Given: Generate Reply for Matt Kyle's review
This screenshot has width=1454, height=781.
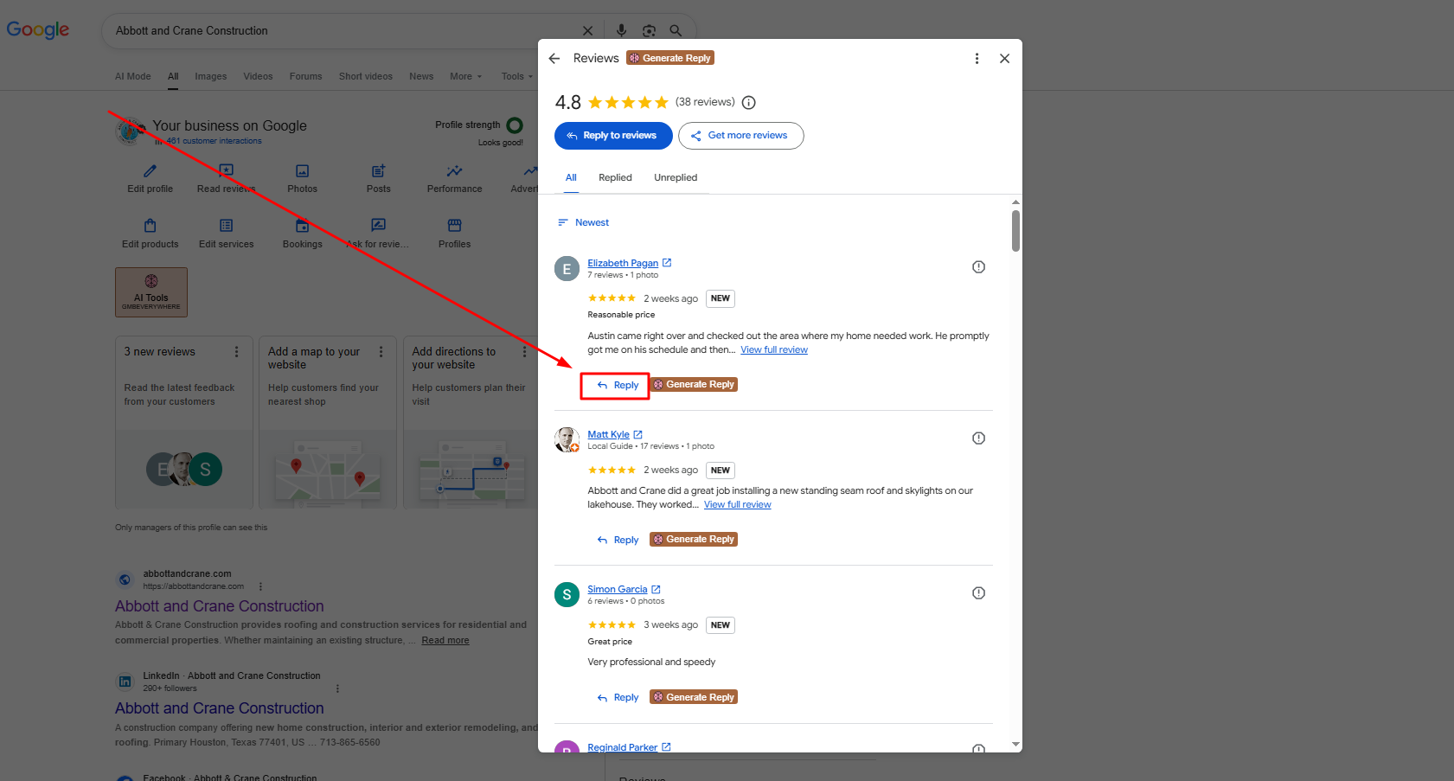Looking at the screenshot, I should 694,539.
